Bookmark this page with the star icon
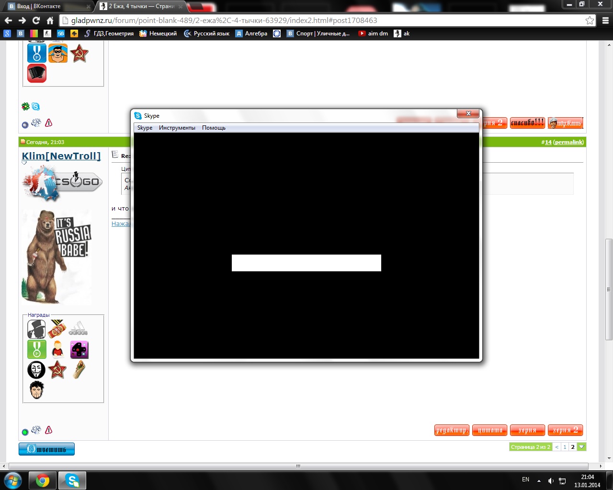 [x=590, y=21]
